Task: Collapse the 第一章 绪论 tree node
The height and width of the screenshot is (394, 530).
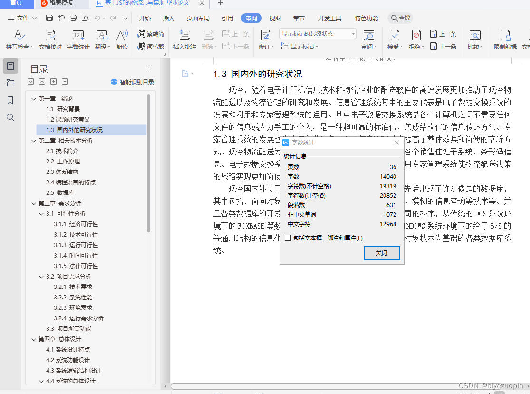Action: [x=33, y=99]
